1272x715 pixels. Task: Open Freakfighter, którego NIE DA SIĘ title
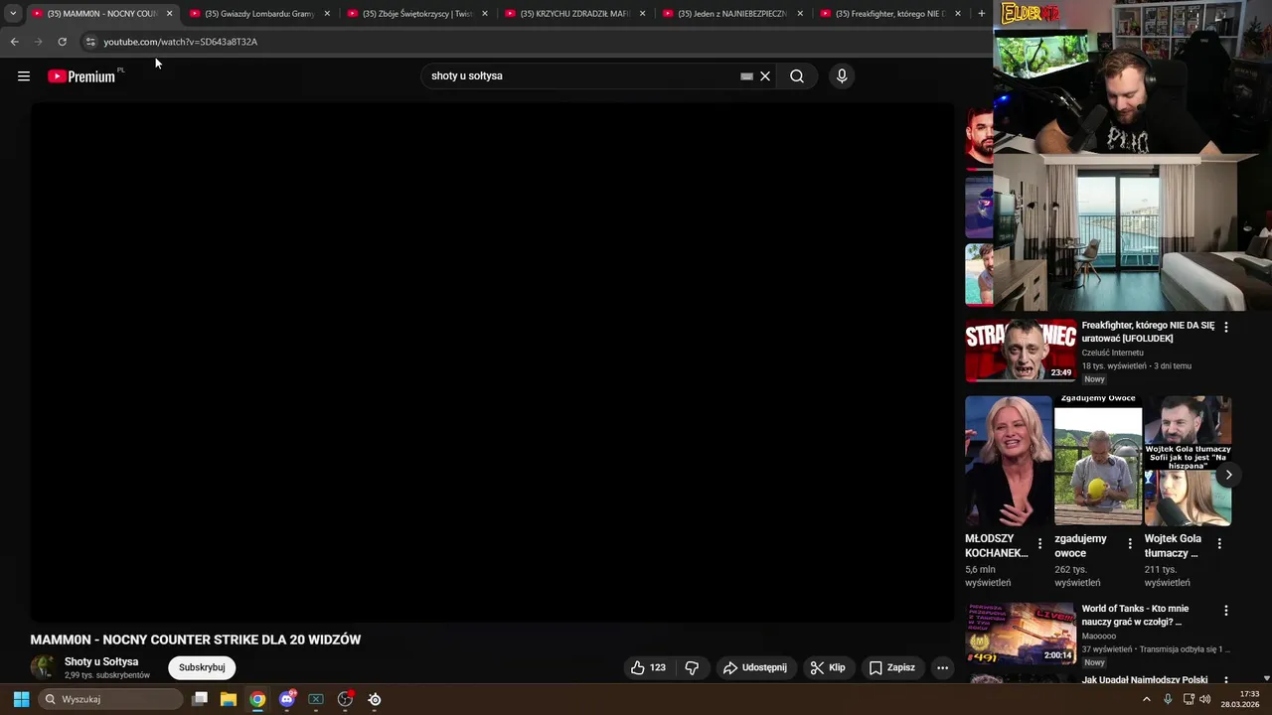pos(1148,332)
